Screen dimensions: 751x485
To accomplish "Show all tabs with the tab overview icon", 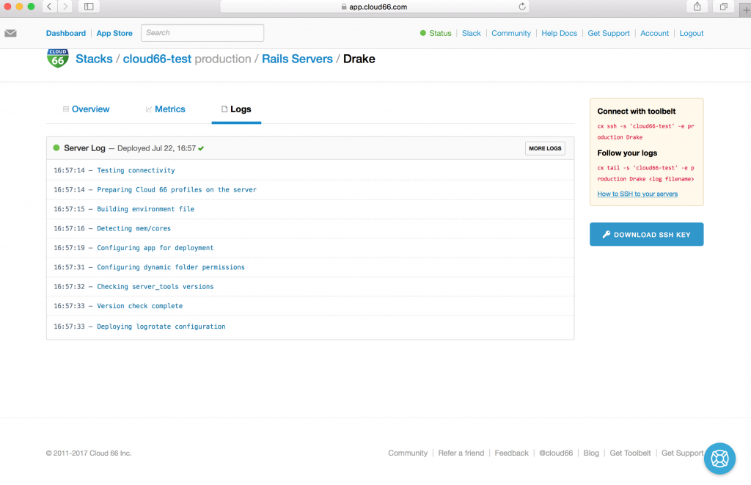I will (723, 7).
